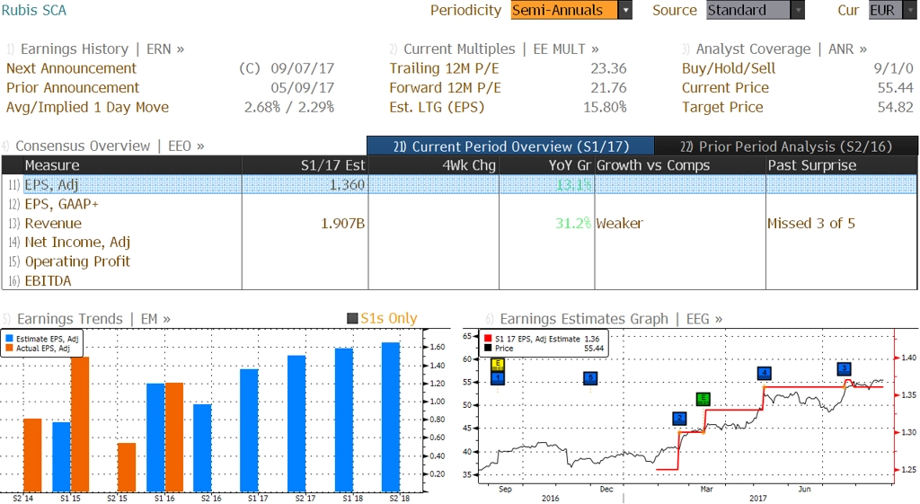The height and width of the screenshot is (504, 920).
Task: Open the Source Standard dropdown
Action: coord(755,10)
